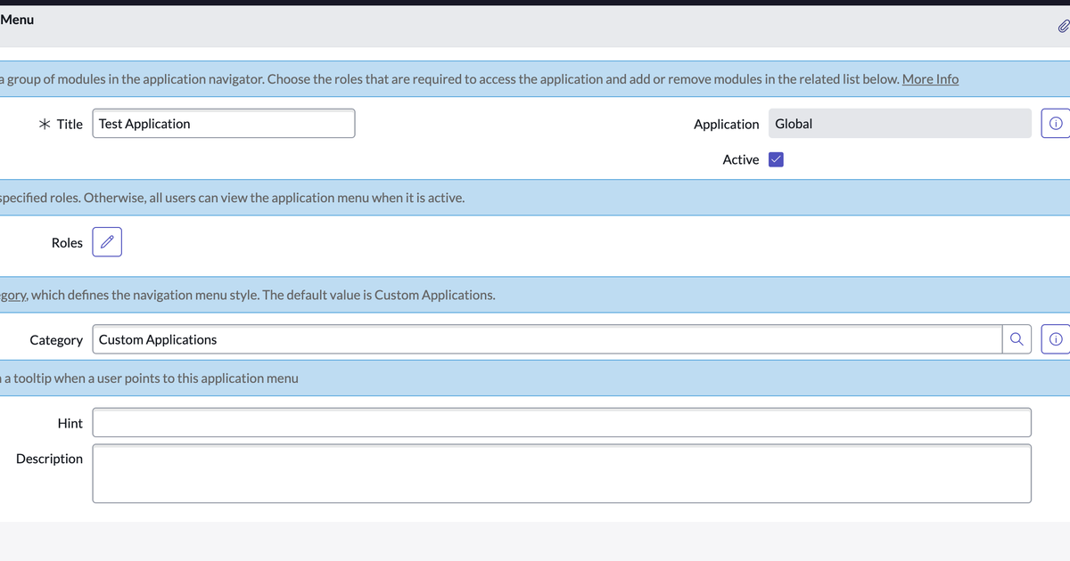Open Category lookup magnifier icon
The height and width of the screenshot is (561, 1070).
[1017, 339]
